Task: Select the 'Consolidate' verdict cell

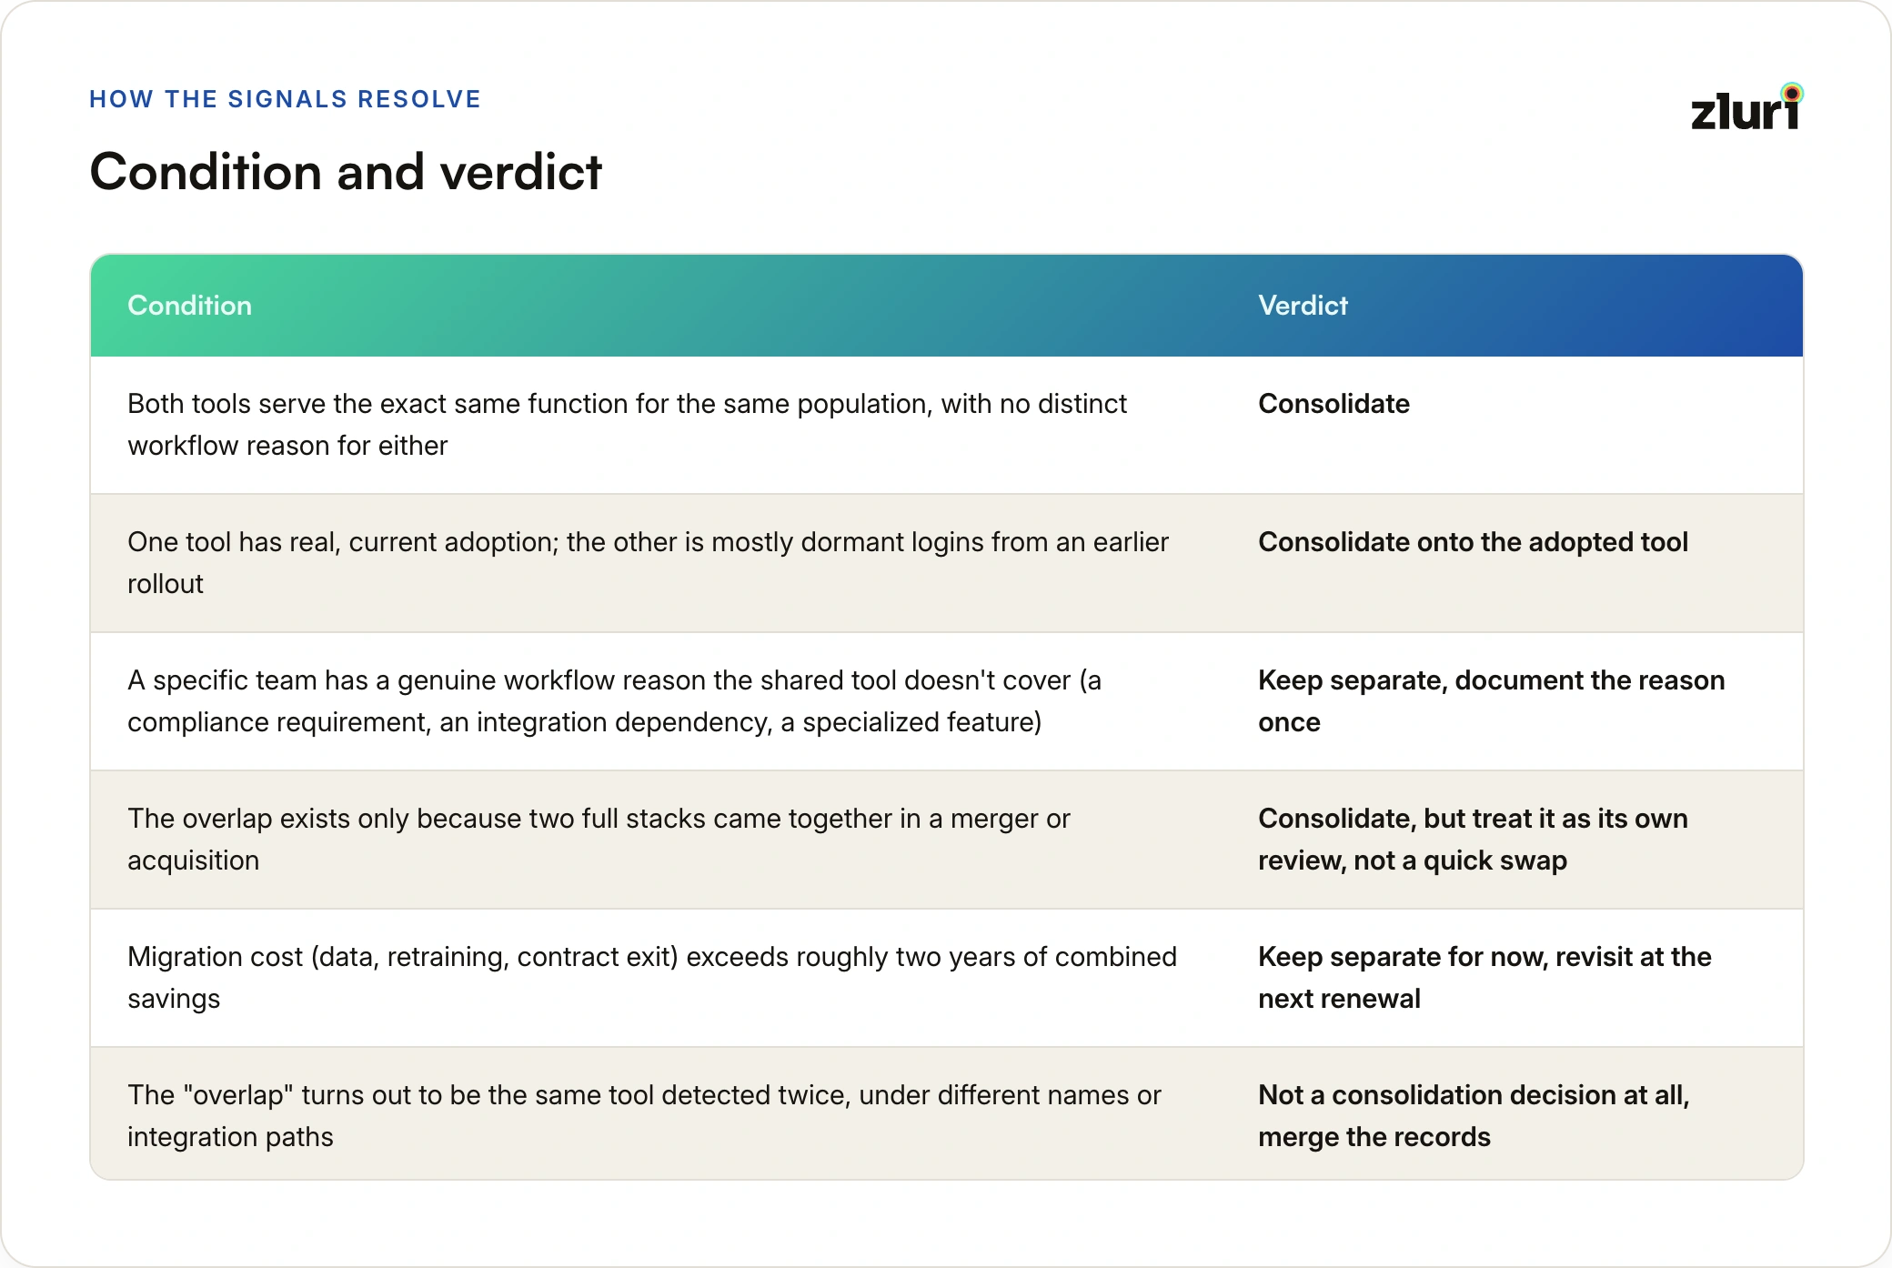Action: click(x=1333, y=404)
